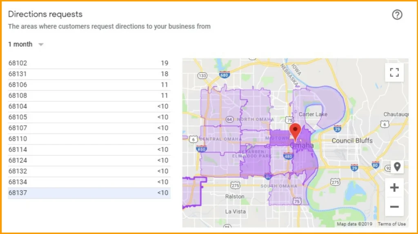The height and width of the screenshot is (234, 418).
Task: Zoom in on the map
Action: tap(394, 188)
